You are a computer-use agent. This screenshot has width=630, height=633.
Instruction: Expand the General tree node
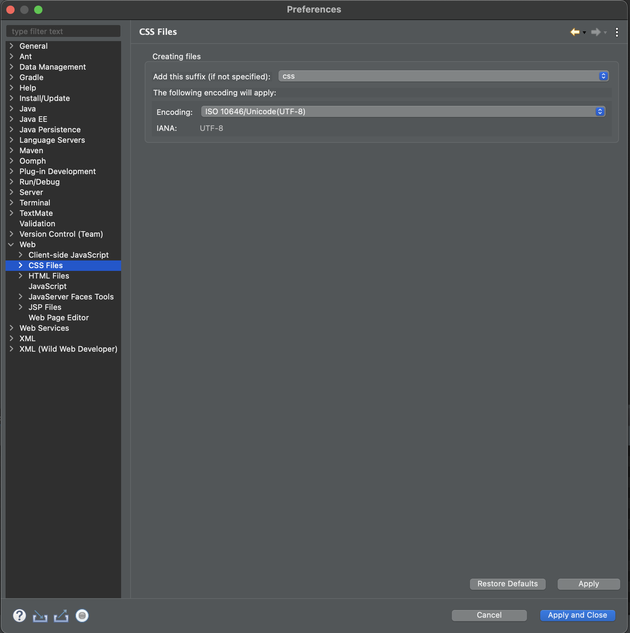[11, 46]
